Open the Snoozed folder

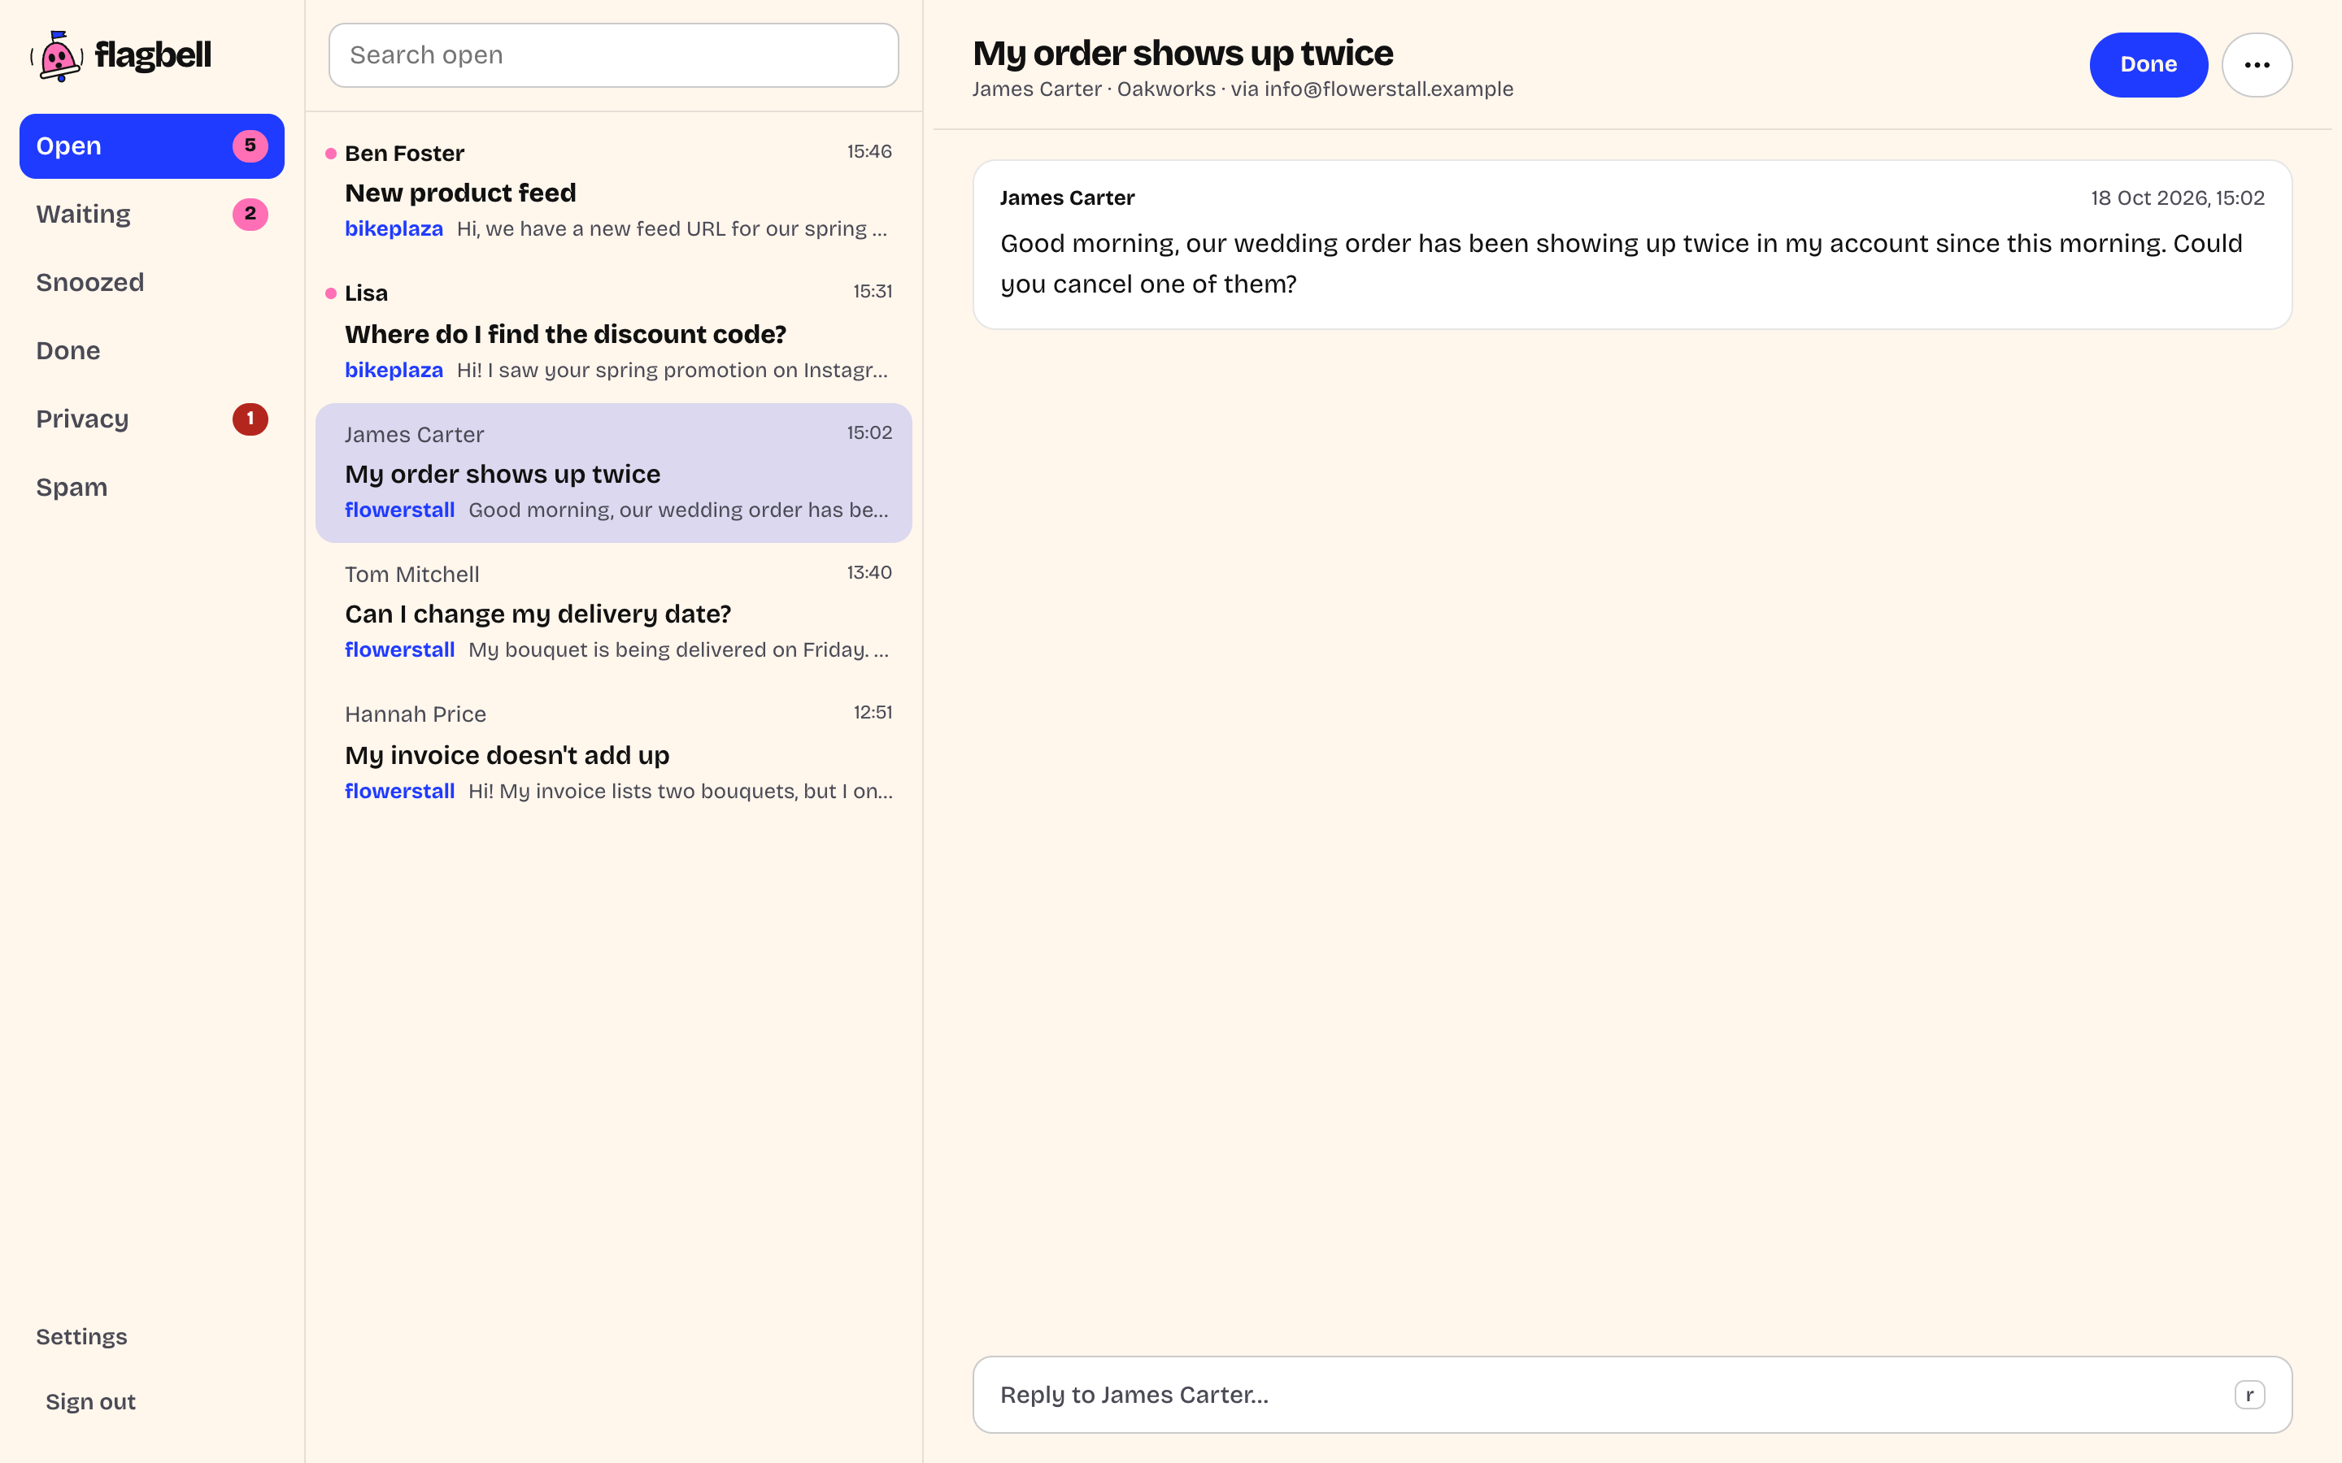coord(152,283)
